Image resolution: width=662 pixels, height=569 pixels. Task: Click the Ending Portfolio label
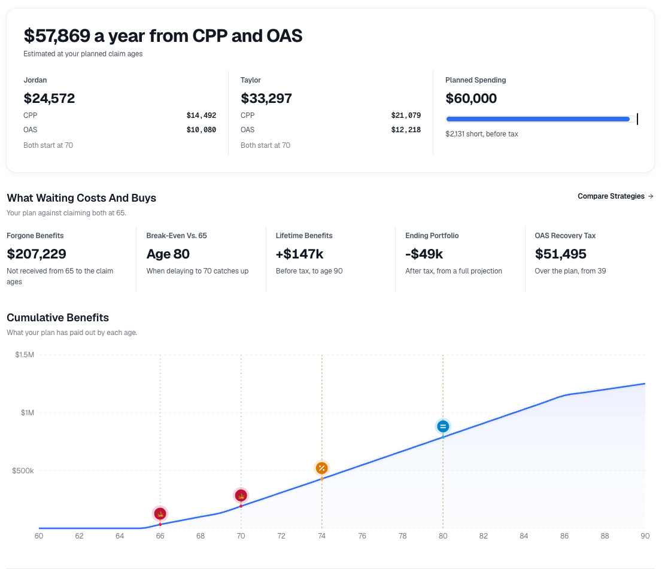coord(432,236)
